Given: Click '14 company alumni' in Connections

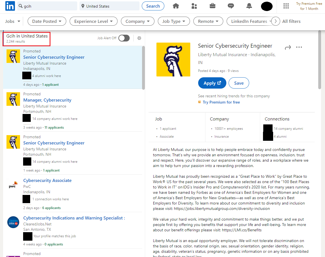Looking at the screenshot, I should click(x=288, y=129).
